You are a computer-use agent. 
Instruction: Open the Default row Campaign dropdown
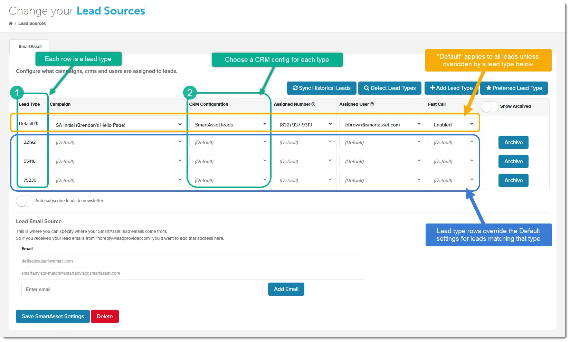(116, 124)
